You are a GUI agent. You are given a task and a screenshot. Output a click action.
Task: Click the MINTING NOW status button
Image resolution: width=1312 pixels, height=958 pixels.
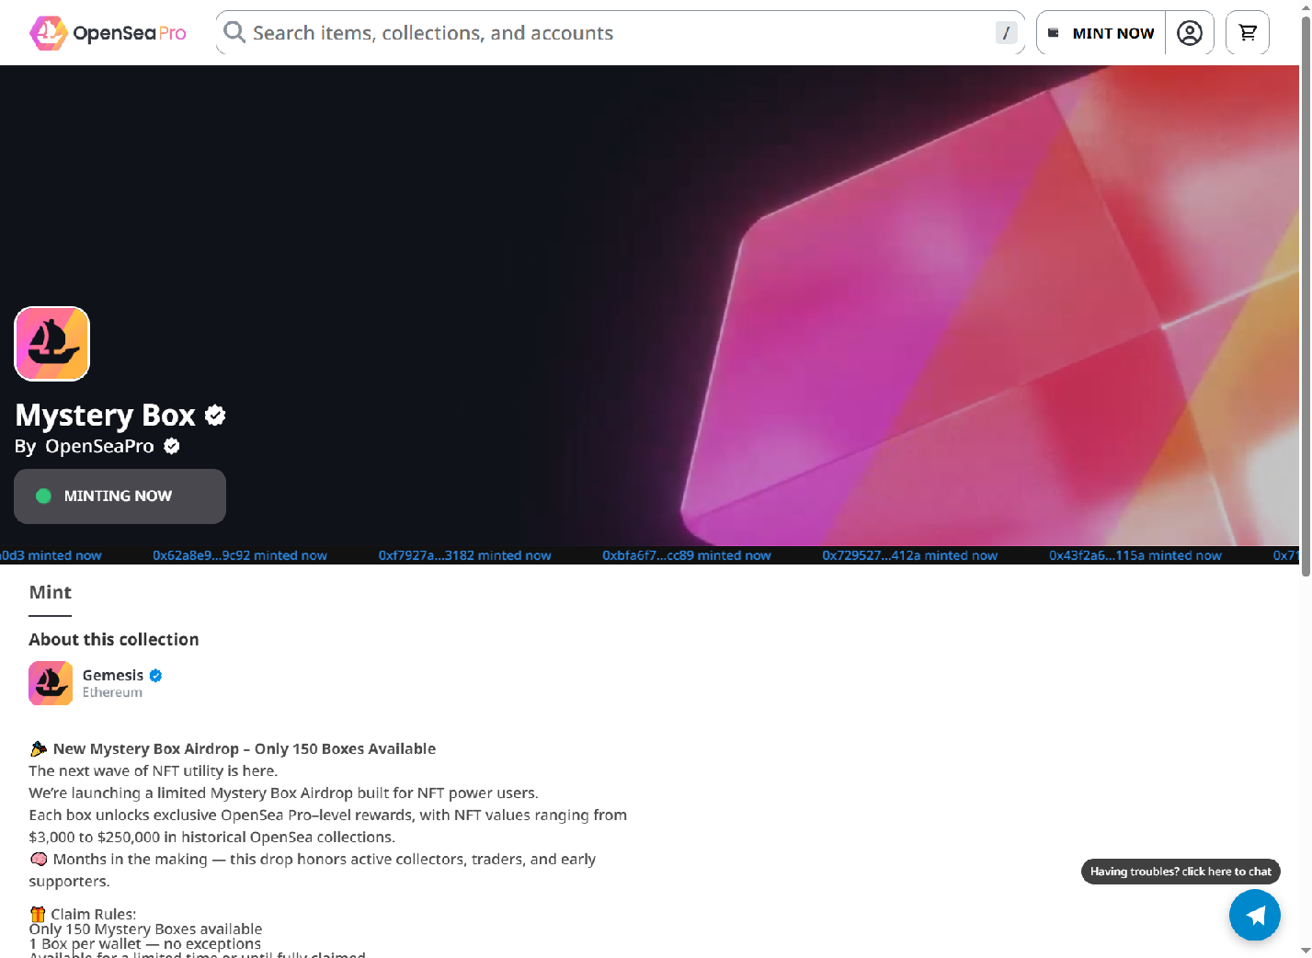click(120, 496)
